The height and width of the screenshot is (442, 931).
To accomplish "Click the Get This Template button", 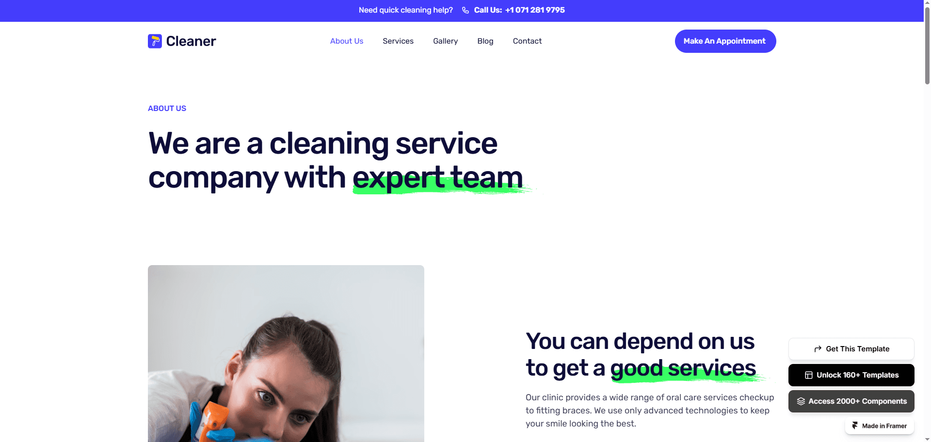I will pyautogui.click(x=851, y=349).
